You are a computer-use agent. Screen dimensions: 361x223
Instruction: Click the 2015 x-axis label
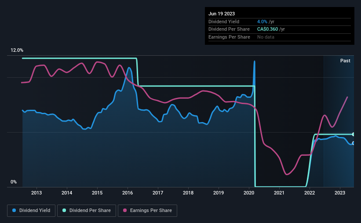[97, 193]
